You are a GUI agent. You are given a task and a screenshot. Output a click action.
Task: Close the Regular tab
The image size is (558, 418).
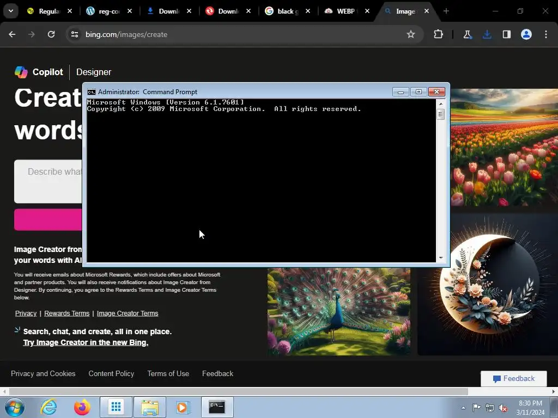[70, 11]
